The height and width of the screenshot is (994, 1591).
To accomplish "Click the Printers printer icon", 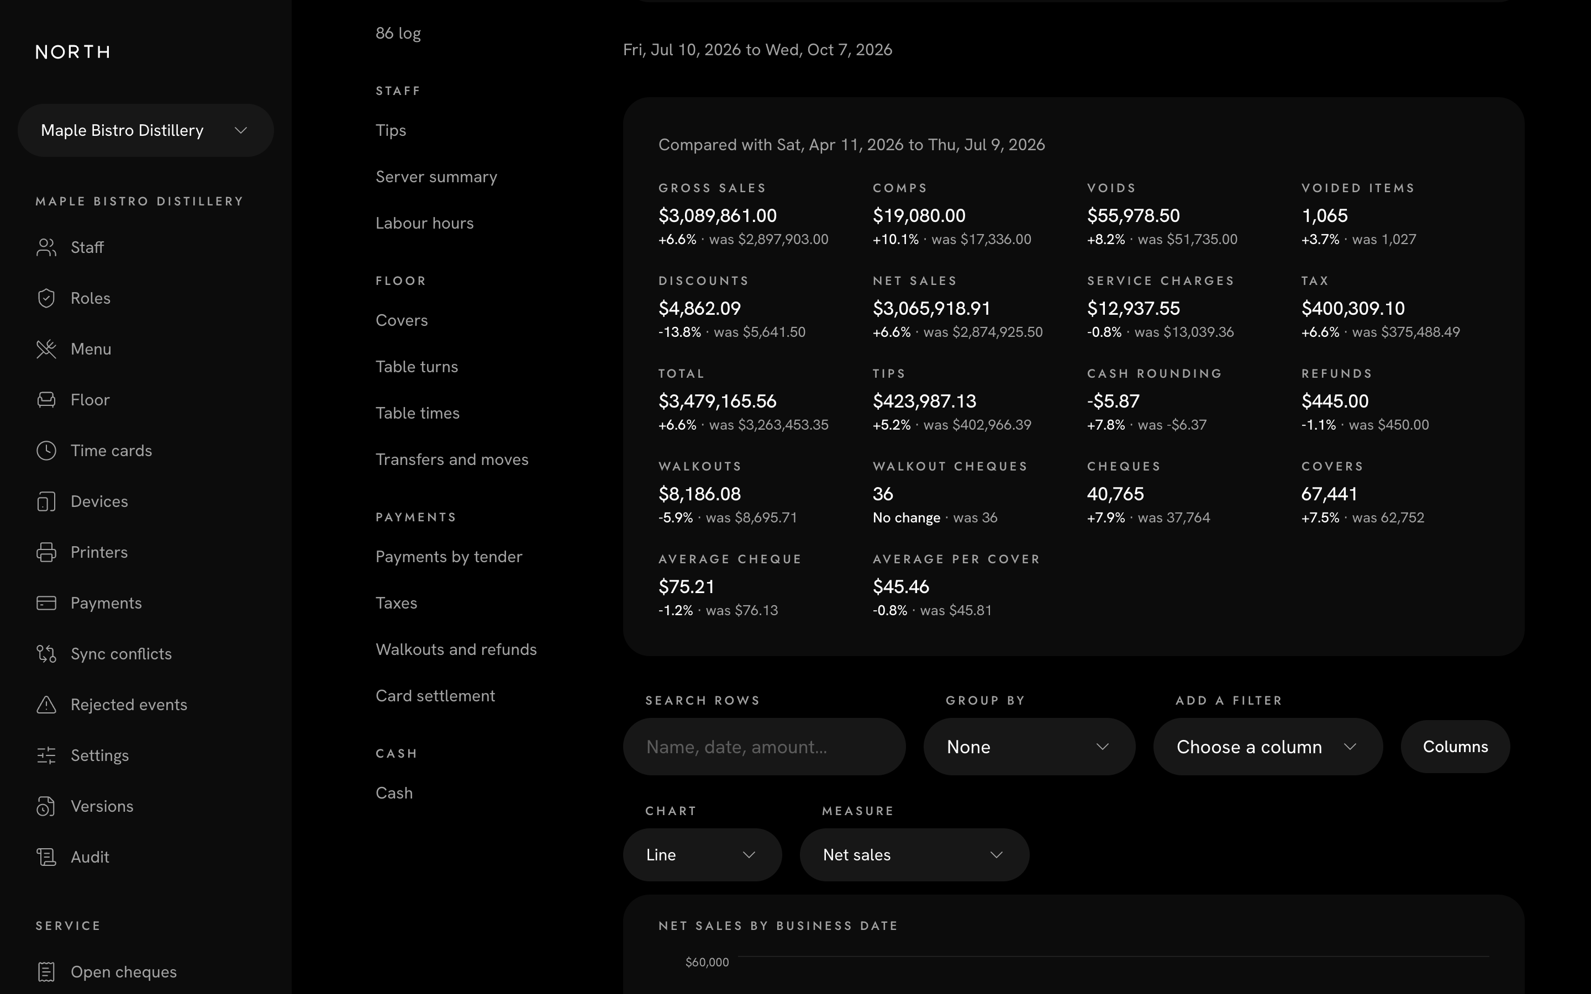I will pyautogui.click(x=46, y=552).
